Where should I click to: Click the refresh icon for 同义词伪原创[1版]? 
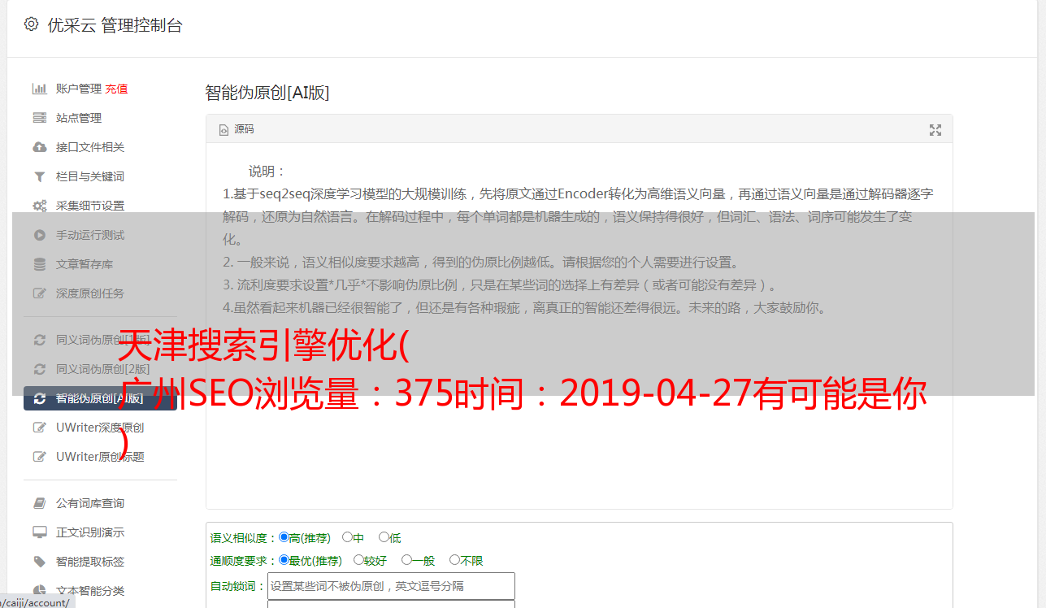pos(39,340)
